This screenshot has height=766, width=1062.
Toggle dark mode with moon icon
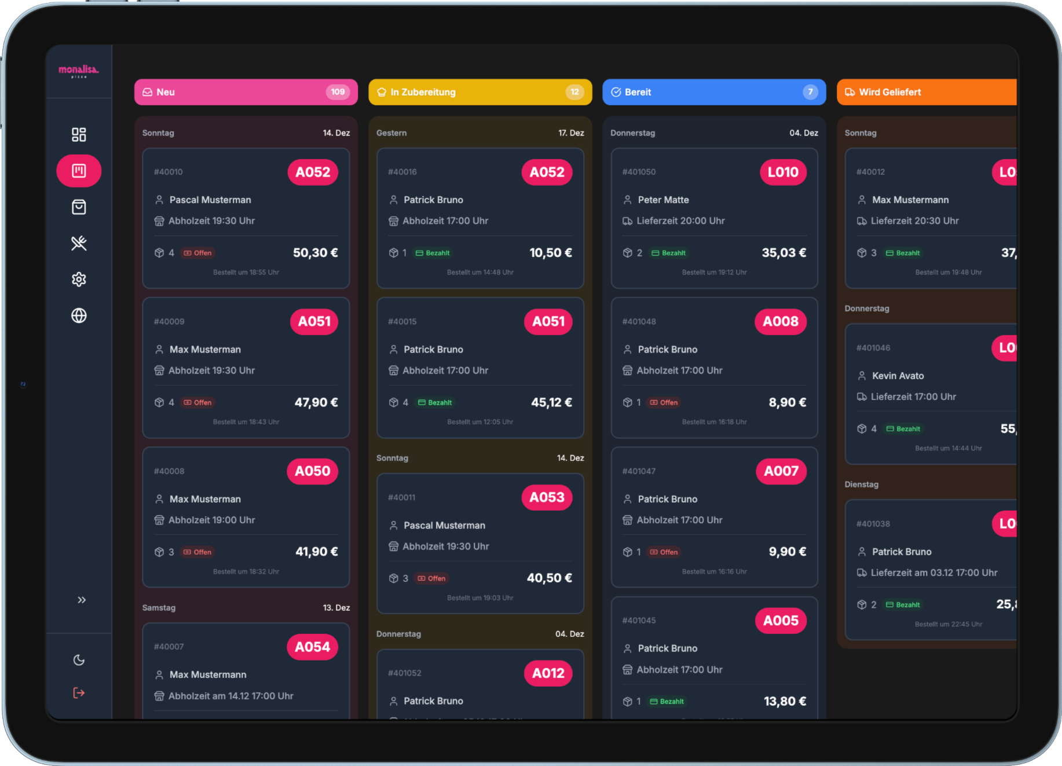tap(79, 660)
